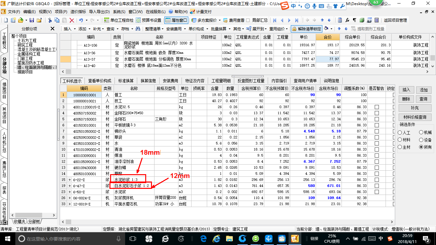
Task: Click the fx formula icon
Action: coord(347,20)
